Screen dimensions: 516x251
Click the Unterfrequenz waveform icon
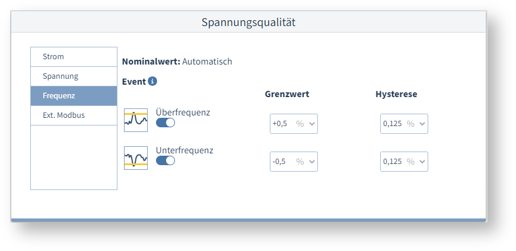click(x=136, y=158)
